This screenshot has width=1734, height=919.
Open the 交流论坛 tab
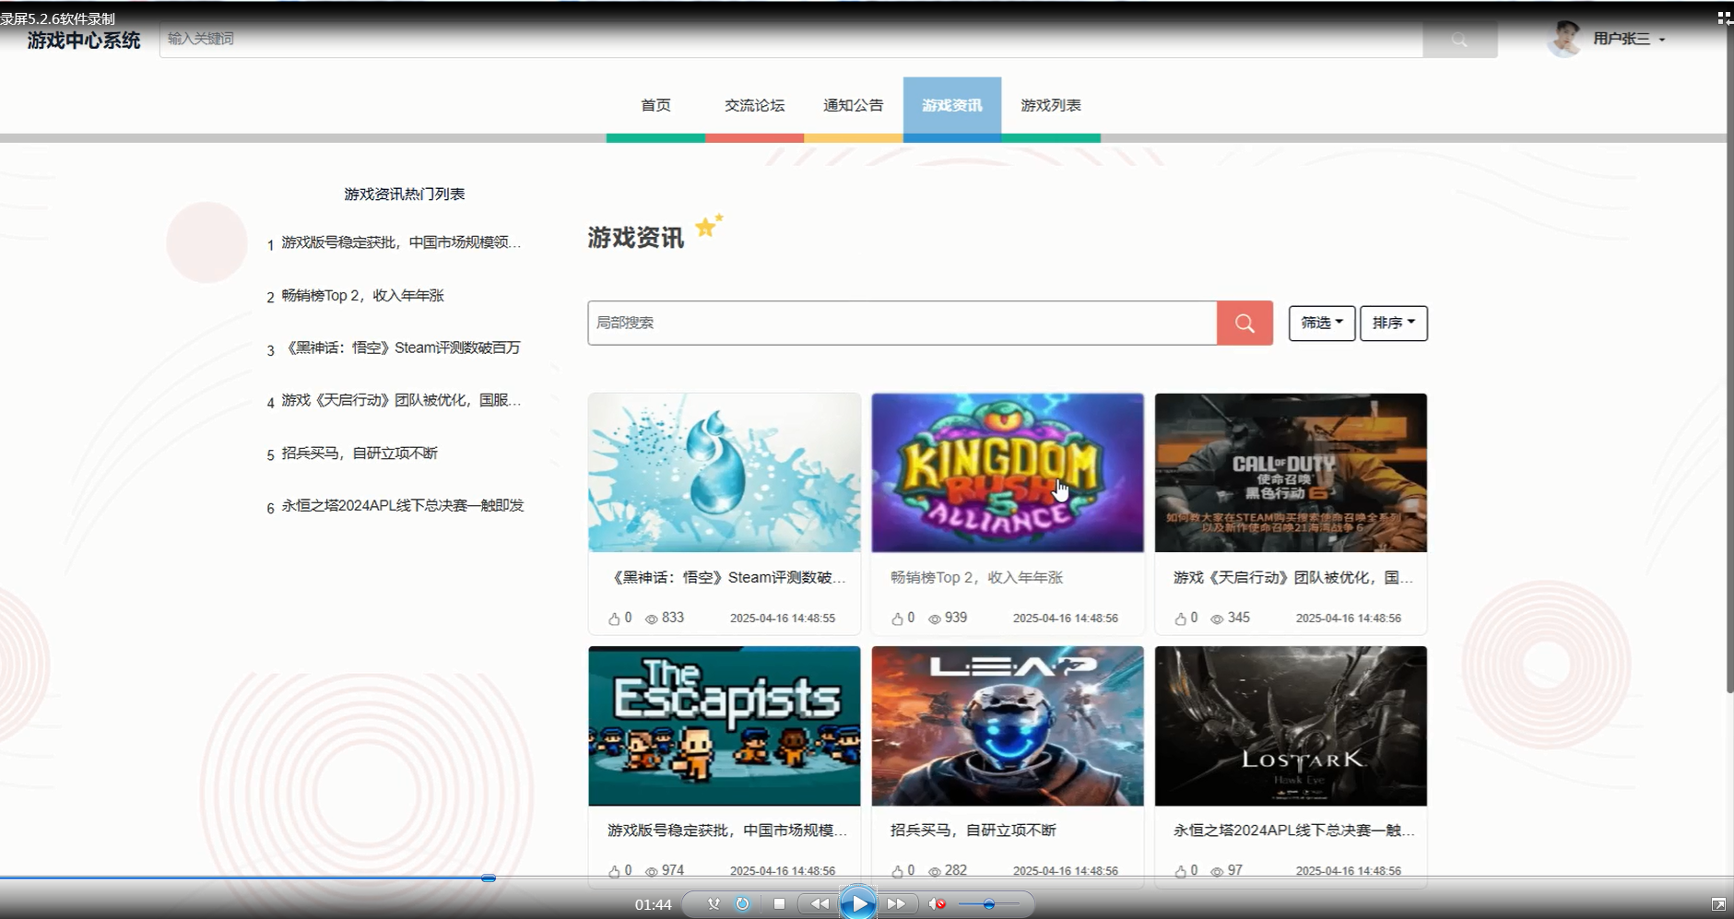754,105
